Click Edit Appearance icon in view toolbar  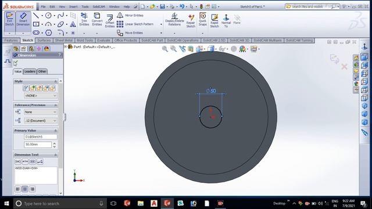(x=242, y=49)
